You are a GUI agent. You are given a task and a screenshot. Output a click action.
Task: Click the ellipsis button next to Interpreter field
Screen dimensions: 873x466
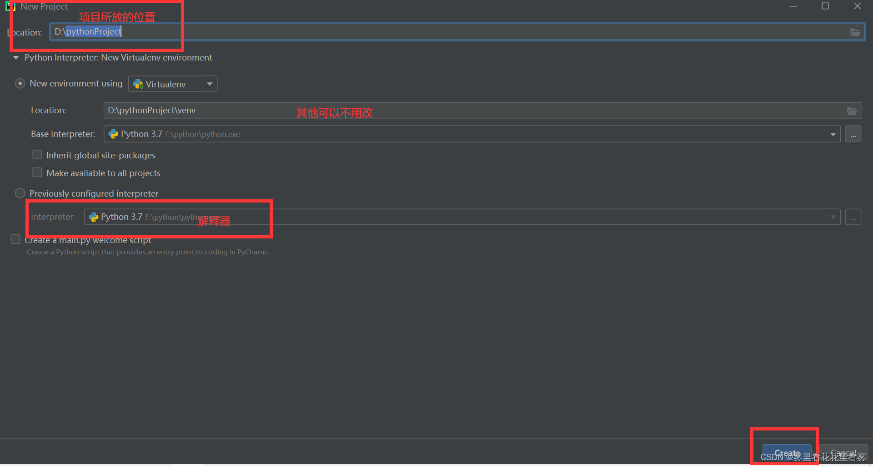tap(853, 217)
